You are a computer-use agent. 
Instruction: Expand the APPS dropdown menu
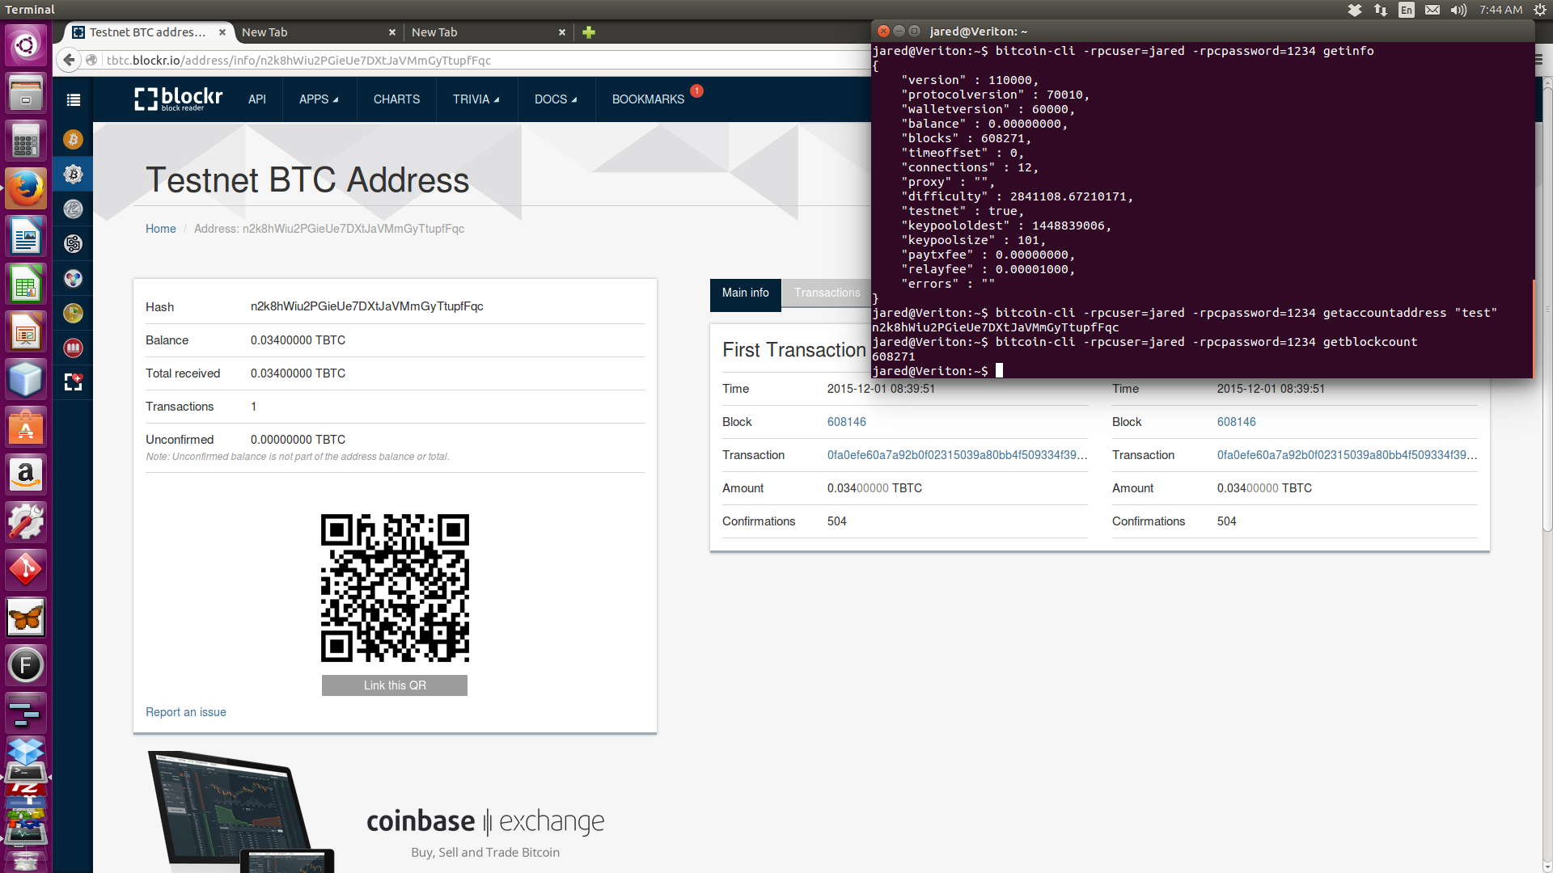[319, 99]
